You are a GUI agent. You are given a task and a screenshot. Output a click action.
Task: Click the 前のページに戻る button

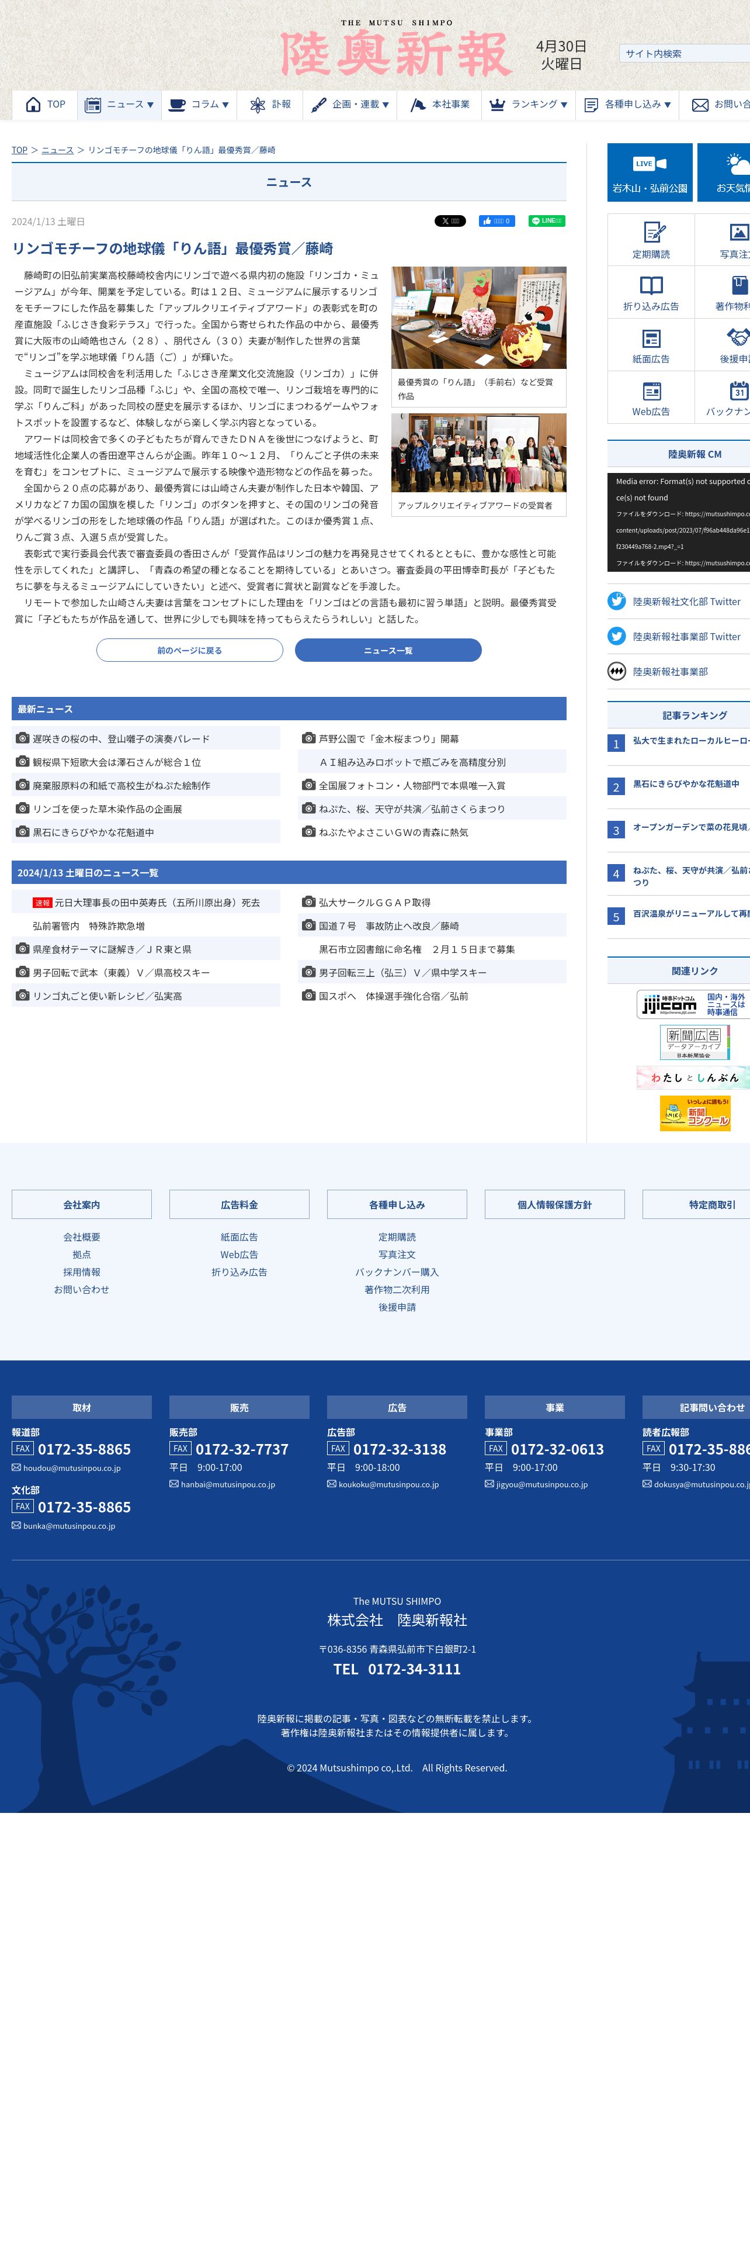click(x=189, y=651)
